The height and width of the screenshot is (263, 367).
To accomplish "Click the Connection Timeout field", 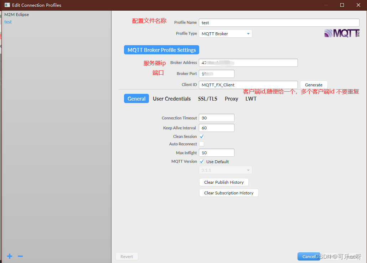I will pyautogui.click(x=217, y=118).
